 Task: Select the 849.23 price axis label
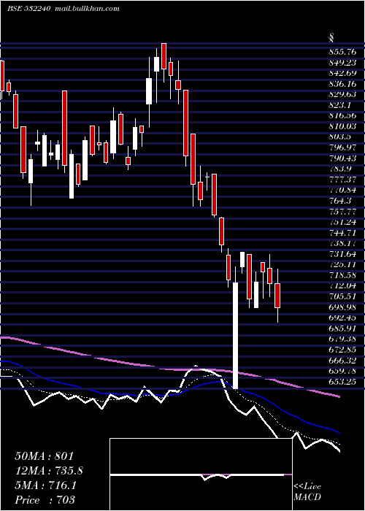tap(342, 63)
